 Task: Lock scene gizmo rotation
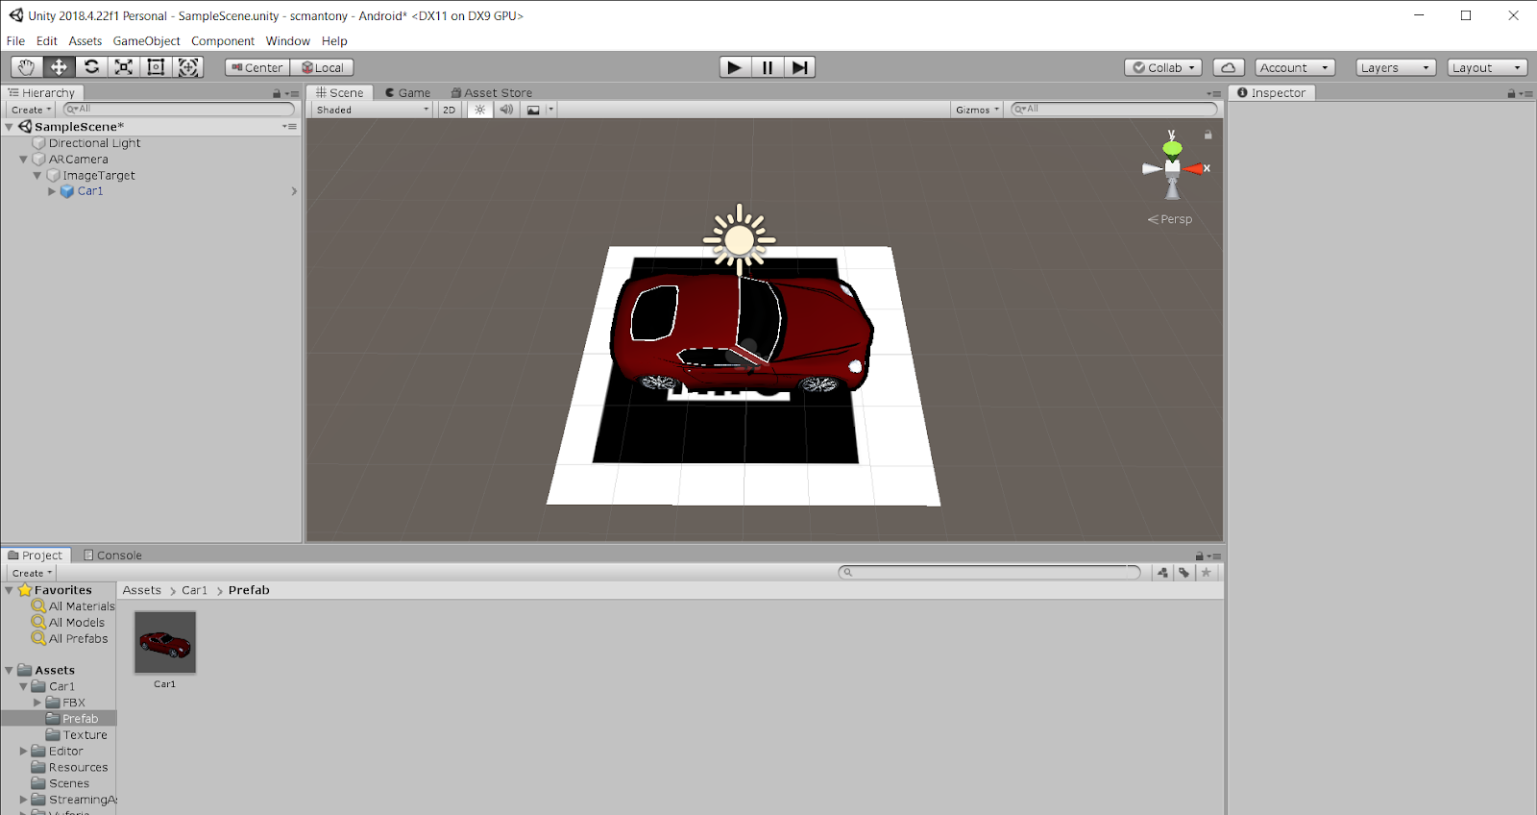pos(1208,135)
